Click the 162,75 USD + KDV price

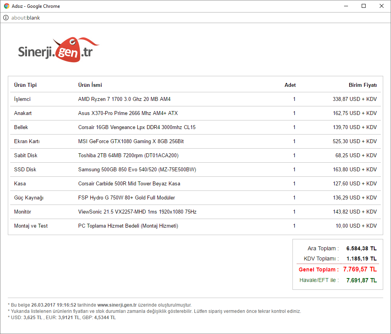355,113
